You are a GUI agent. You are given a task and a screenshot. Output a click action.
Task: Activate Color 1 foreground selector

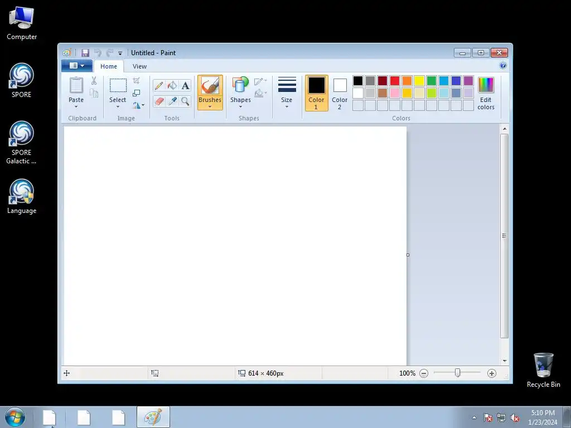317,93
